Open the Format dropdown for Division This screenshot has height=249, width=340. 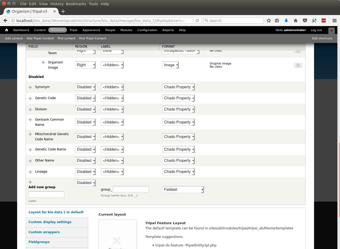[179, 109]
